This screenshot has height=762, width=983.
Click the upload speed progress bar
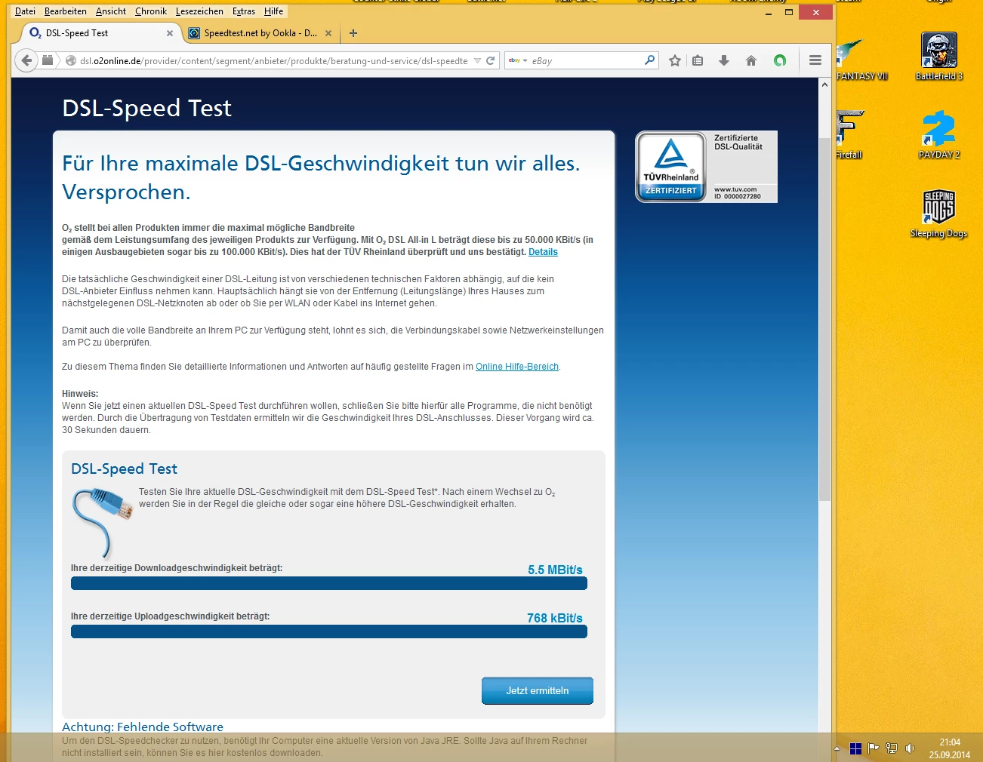pos(329,631)
